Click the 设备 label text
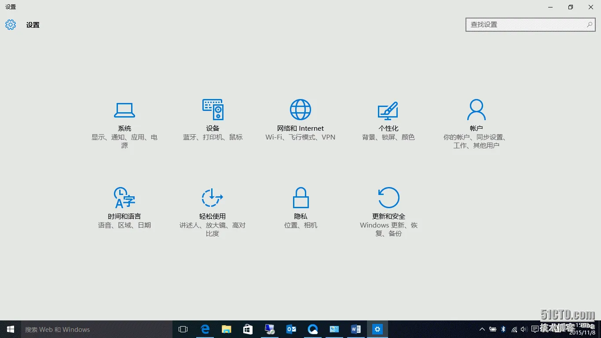The image size is (601, 338). (x=213, y=129)
